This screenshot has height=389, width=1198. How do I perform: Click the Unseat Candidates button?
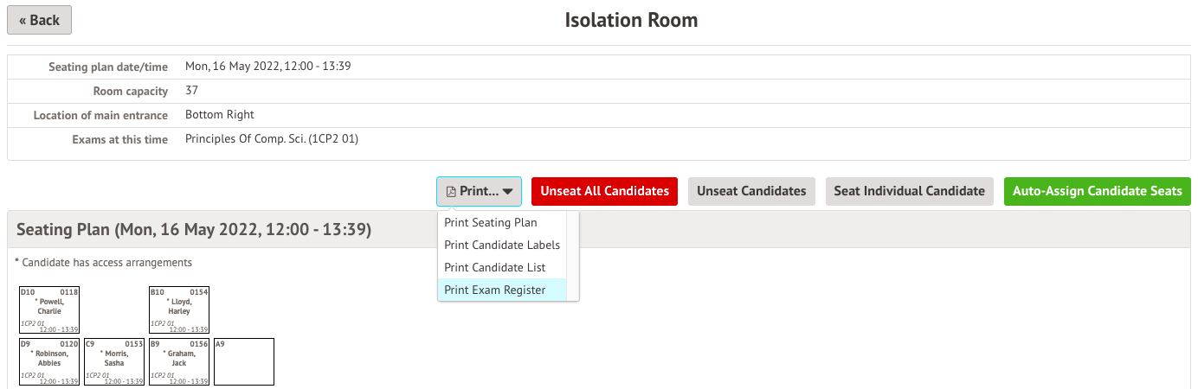point(751,191)
